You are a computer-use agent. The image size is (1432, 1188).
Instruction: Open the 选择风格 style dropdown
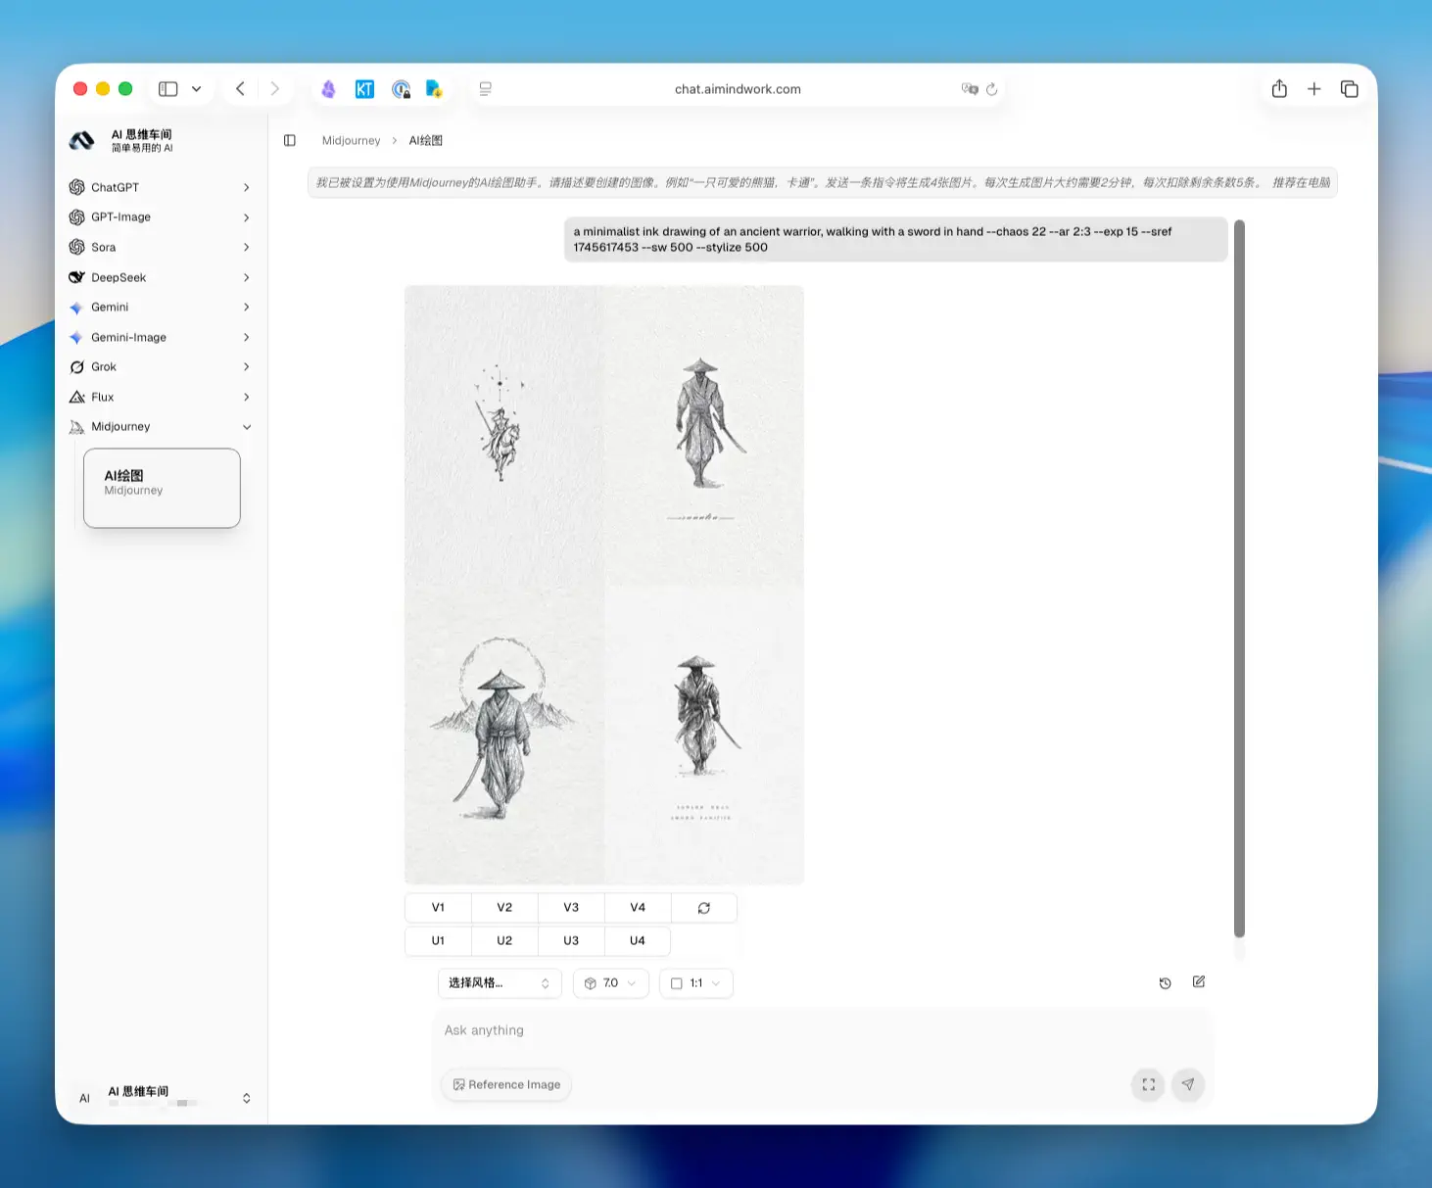[500, 983]
